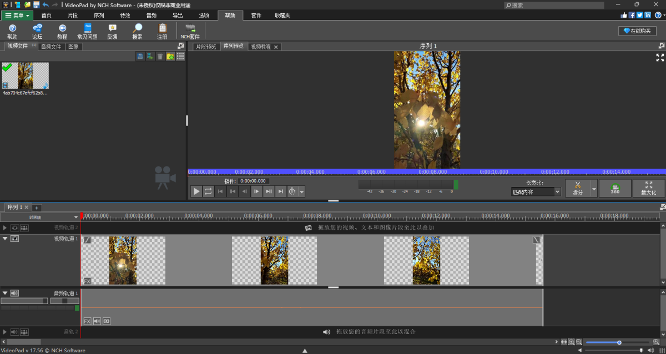Switch to the 特效 ribbon tab
Viewport: 666px width, 354px height.
click(125, 16)
